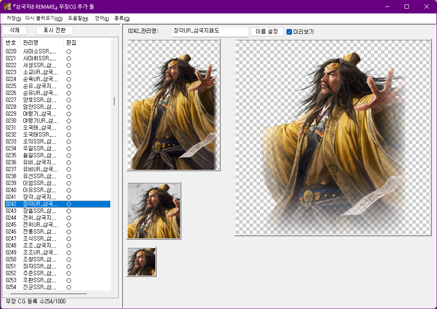Select row 0251 좌자SSR
Screen dimensions: 437x309
click(x=58, y=266)
